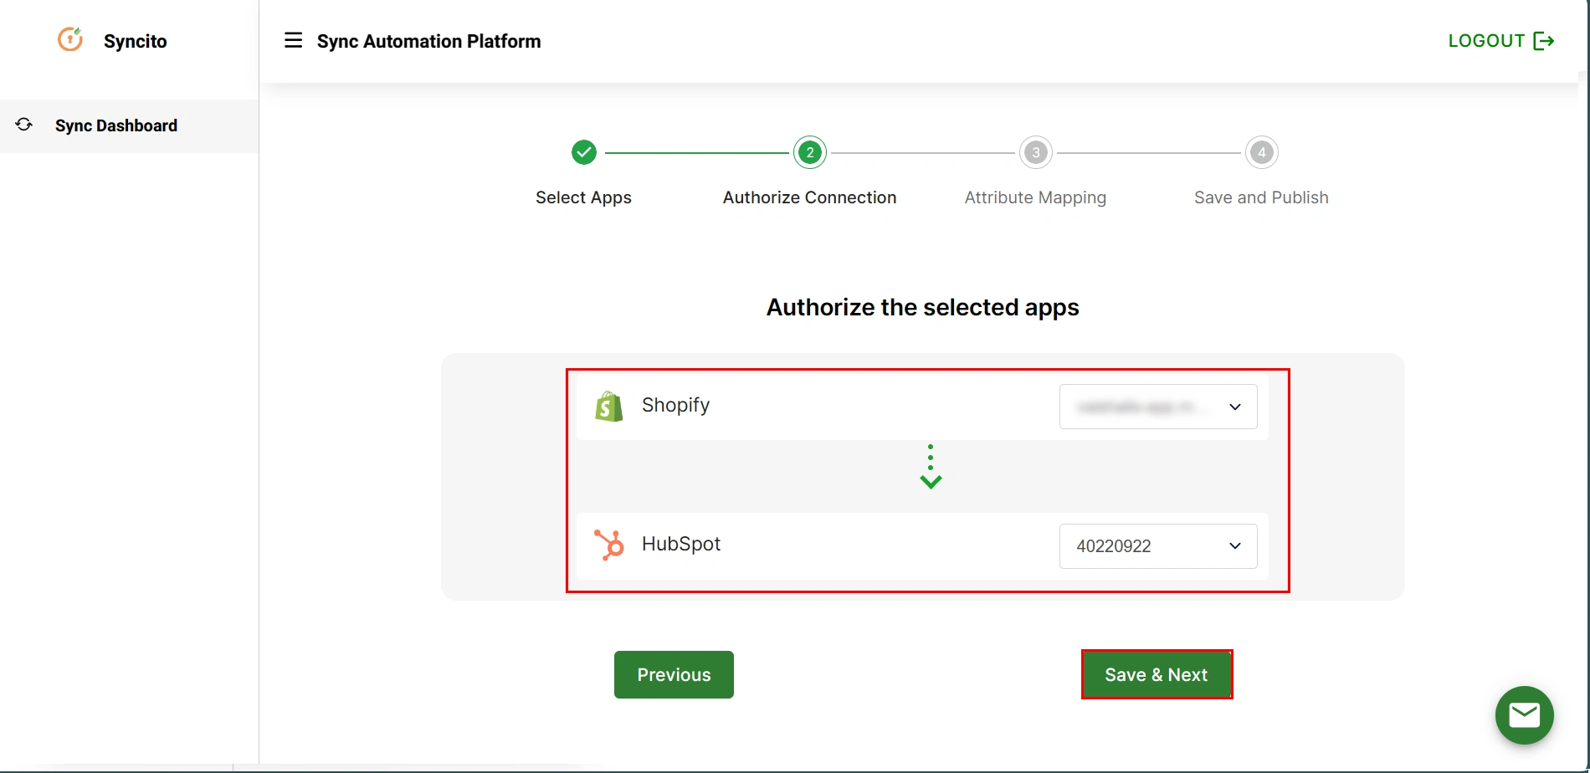Click the sync icon beside Sync Dashboard
The height and width of the screenshot is (773, 1590).
point(23,125)
